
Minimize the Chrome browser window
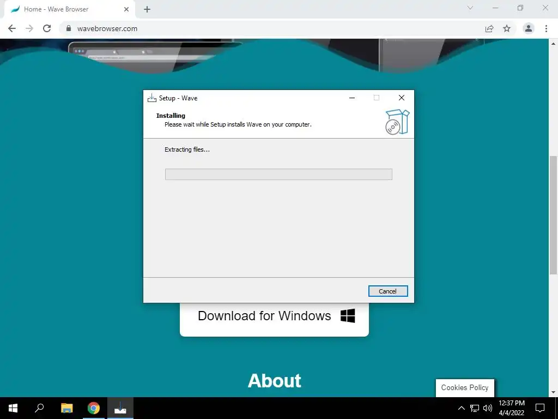(495, 8)
